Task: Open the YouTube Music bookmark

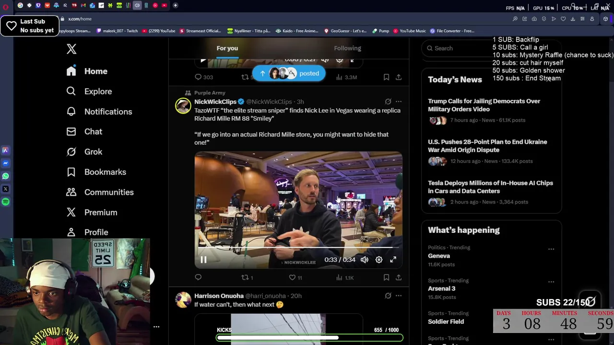Action: [x=409, y=31]
